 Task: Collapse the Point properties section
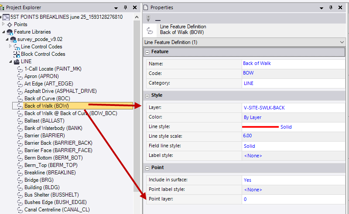[147, 168]
